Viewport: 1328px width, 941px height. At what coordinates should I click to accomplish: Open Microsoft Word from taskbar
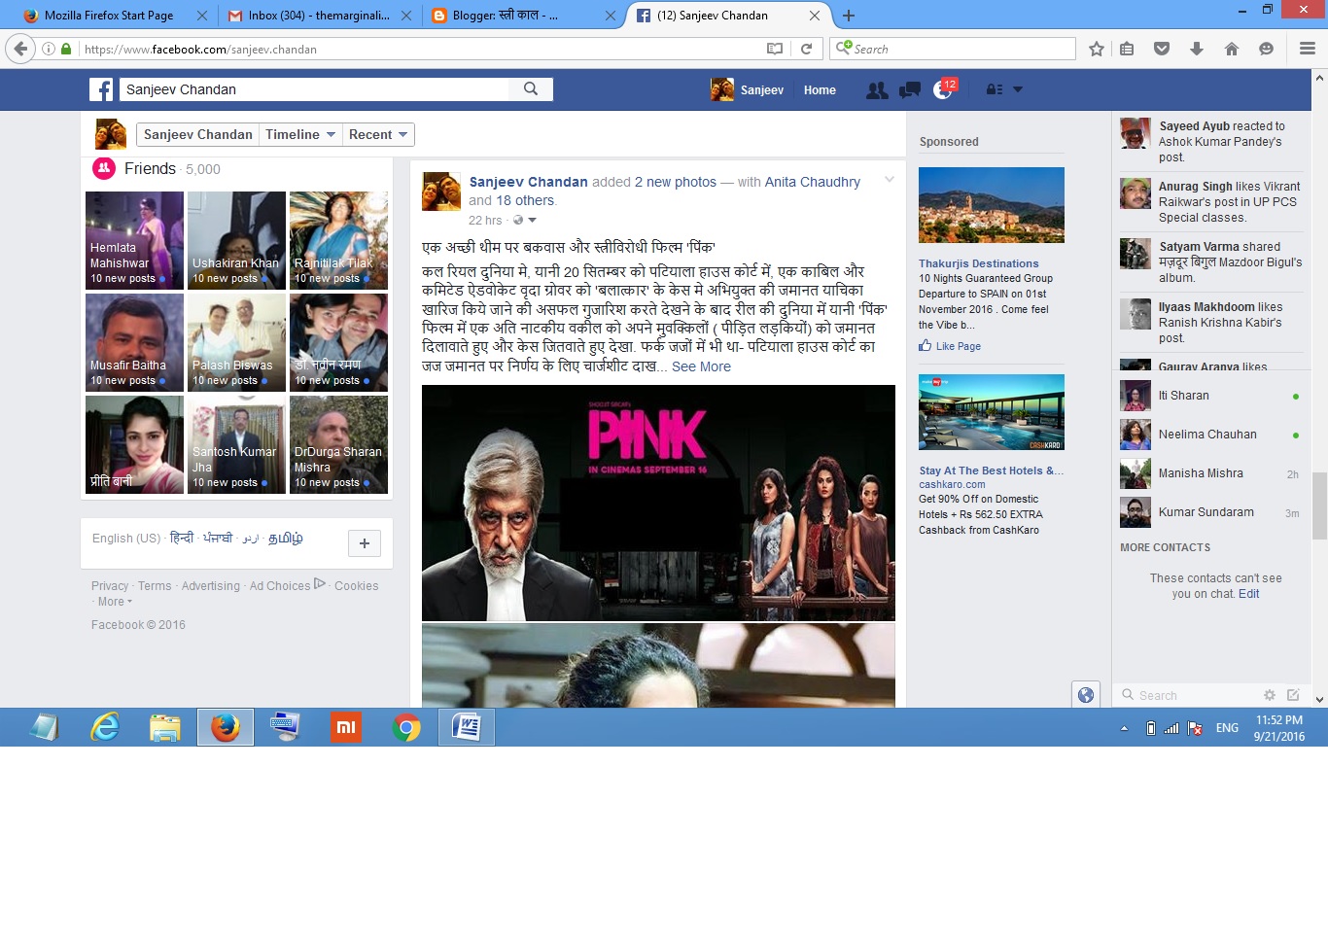[x=467, y=727]
